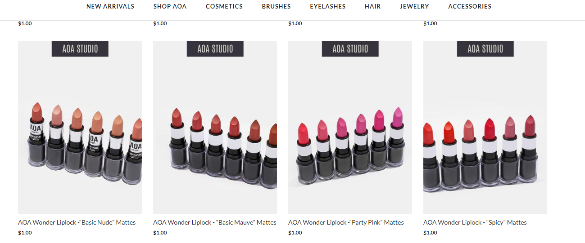Open the SHOP AOA menu item

[x=170, y=6]
